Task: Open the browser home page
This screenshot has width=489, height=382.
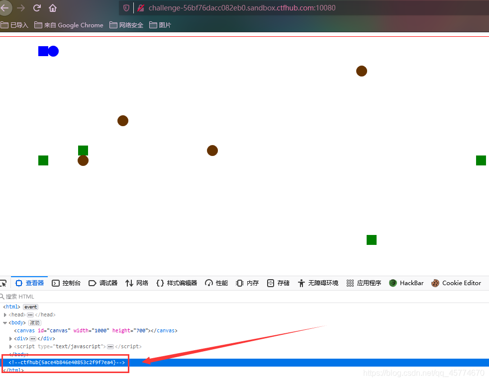Action: pyautogui.click(x=53, y=8)
